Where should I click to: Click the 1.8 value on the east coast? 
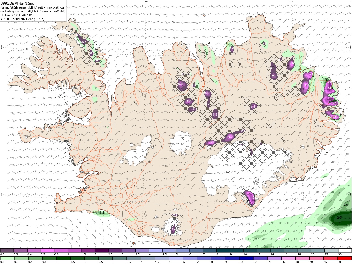click(335, 117)
